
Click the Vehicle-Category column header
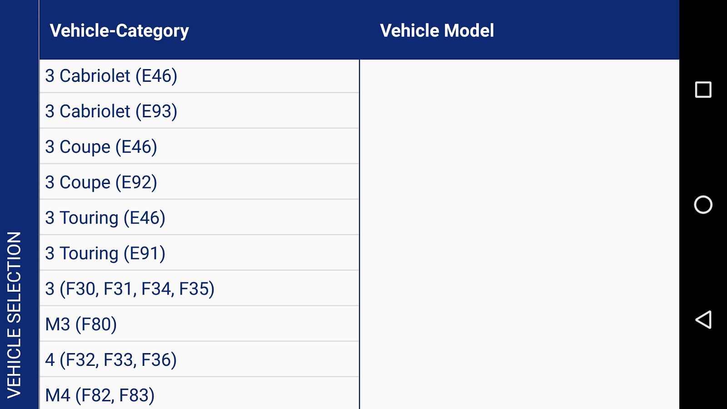click(x=119, y=31)
